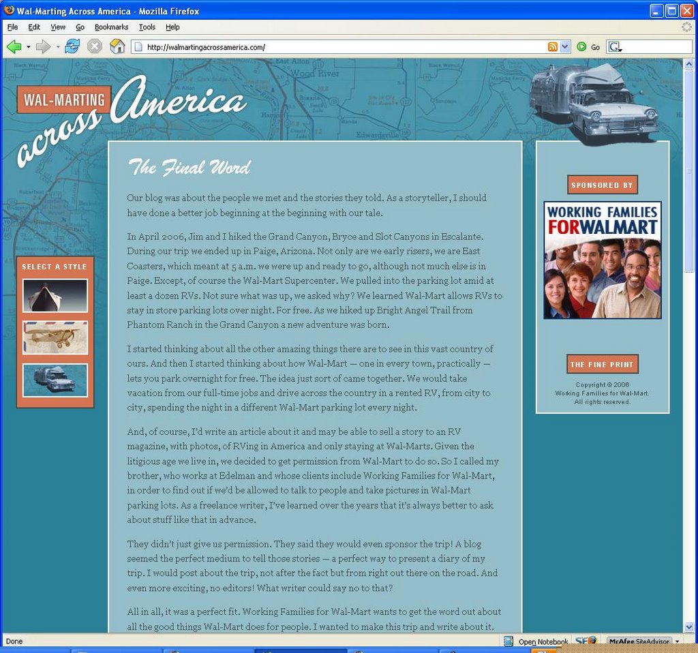Click the orange RSS feed icon
The image size is (698, 653).
point(552,47)
